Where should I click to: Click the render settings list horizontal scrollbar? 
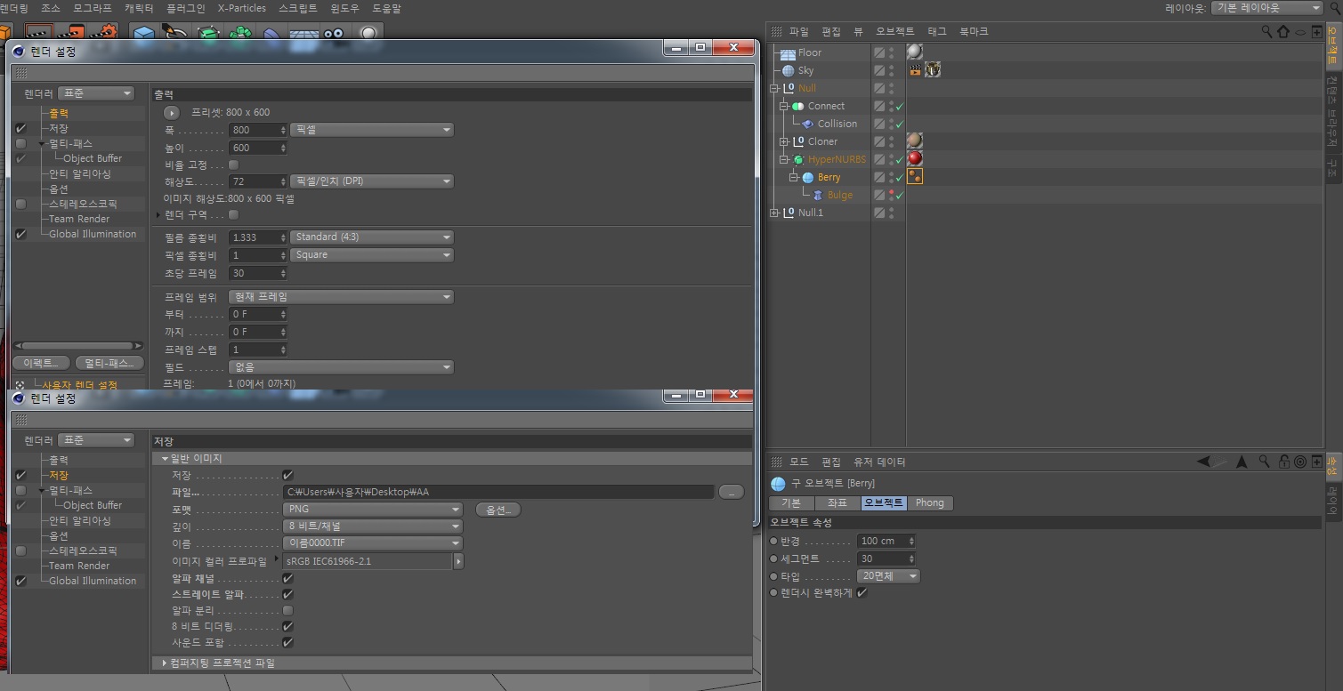point(78,346)
